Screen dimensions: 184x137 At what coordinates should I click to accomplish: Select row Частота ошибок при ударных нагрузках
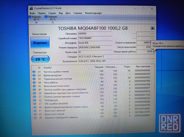(92, 89)
